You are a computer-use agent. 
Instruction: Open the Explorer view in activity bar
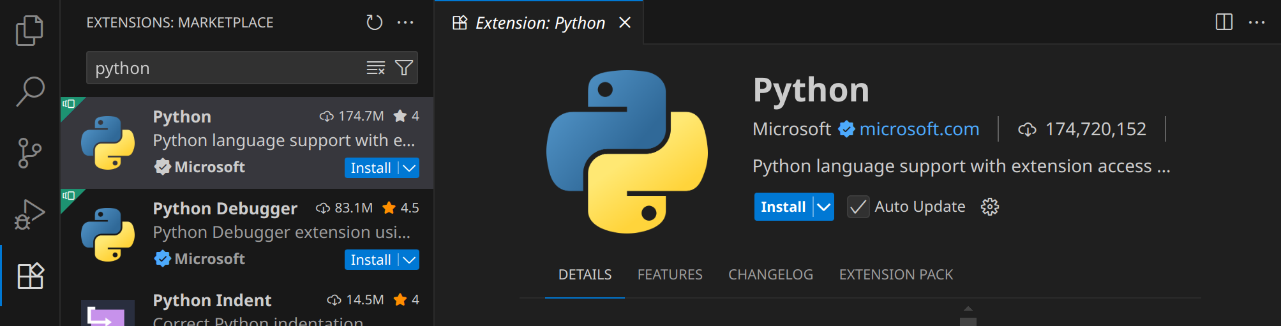(x=29, y=30)
